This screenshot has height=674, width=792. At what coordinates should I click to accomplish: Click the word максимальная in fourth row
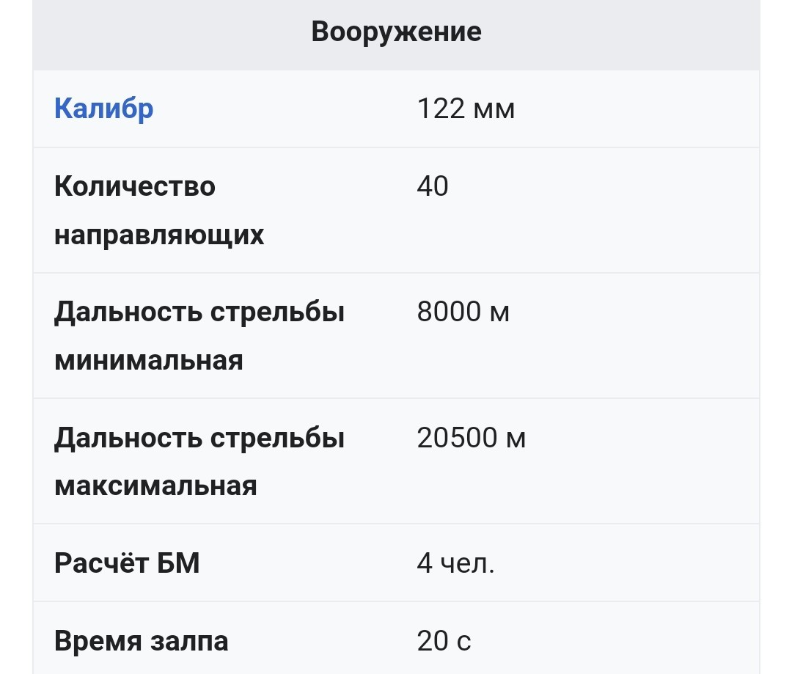tap(155, 486)
